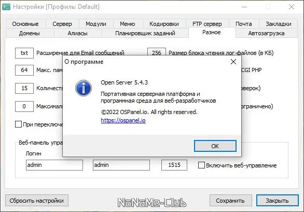This screenshot has width=304, height=212.
Task: Select the Разное tab
Action: click(212, 32)
